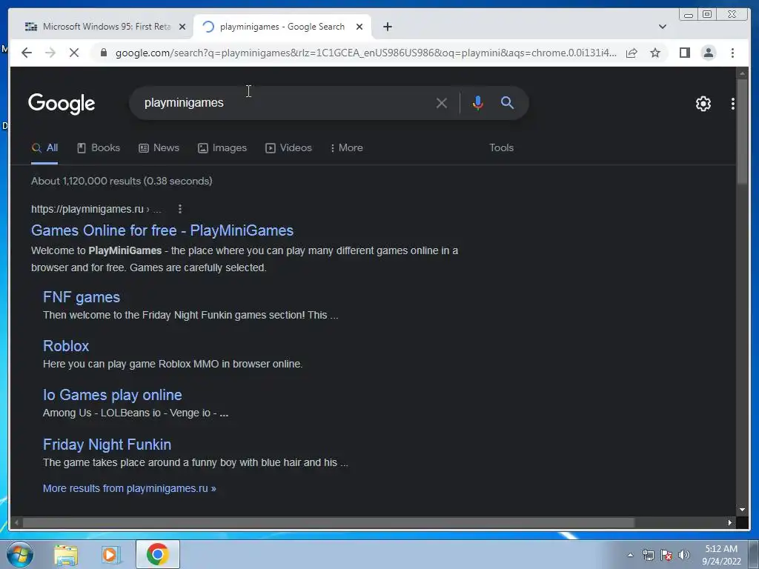Open Google options menu beside the gear
This screenshot has width=759, height=569.
click(x=732, y=104)
